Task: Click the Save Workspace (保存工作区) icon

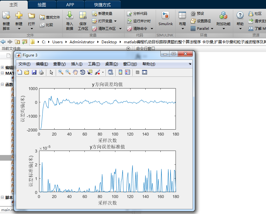Action: 83,15
